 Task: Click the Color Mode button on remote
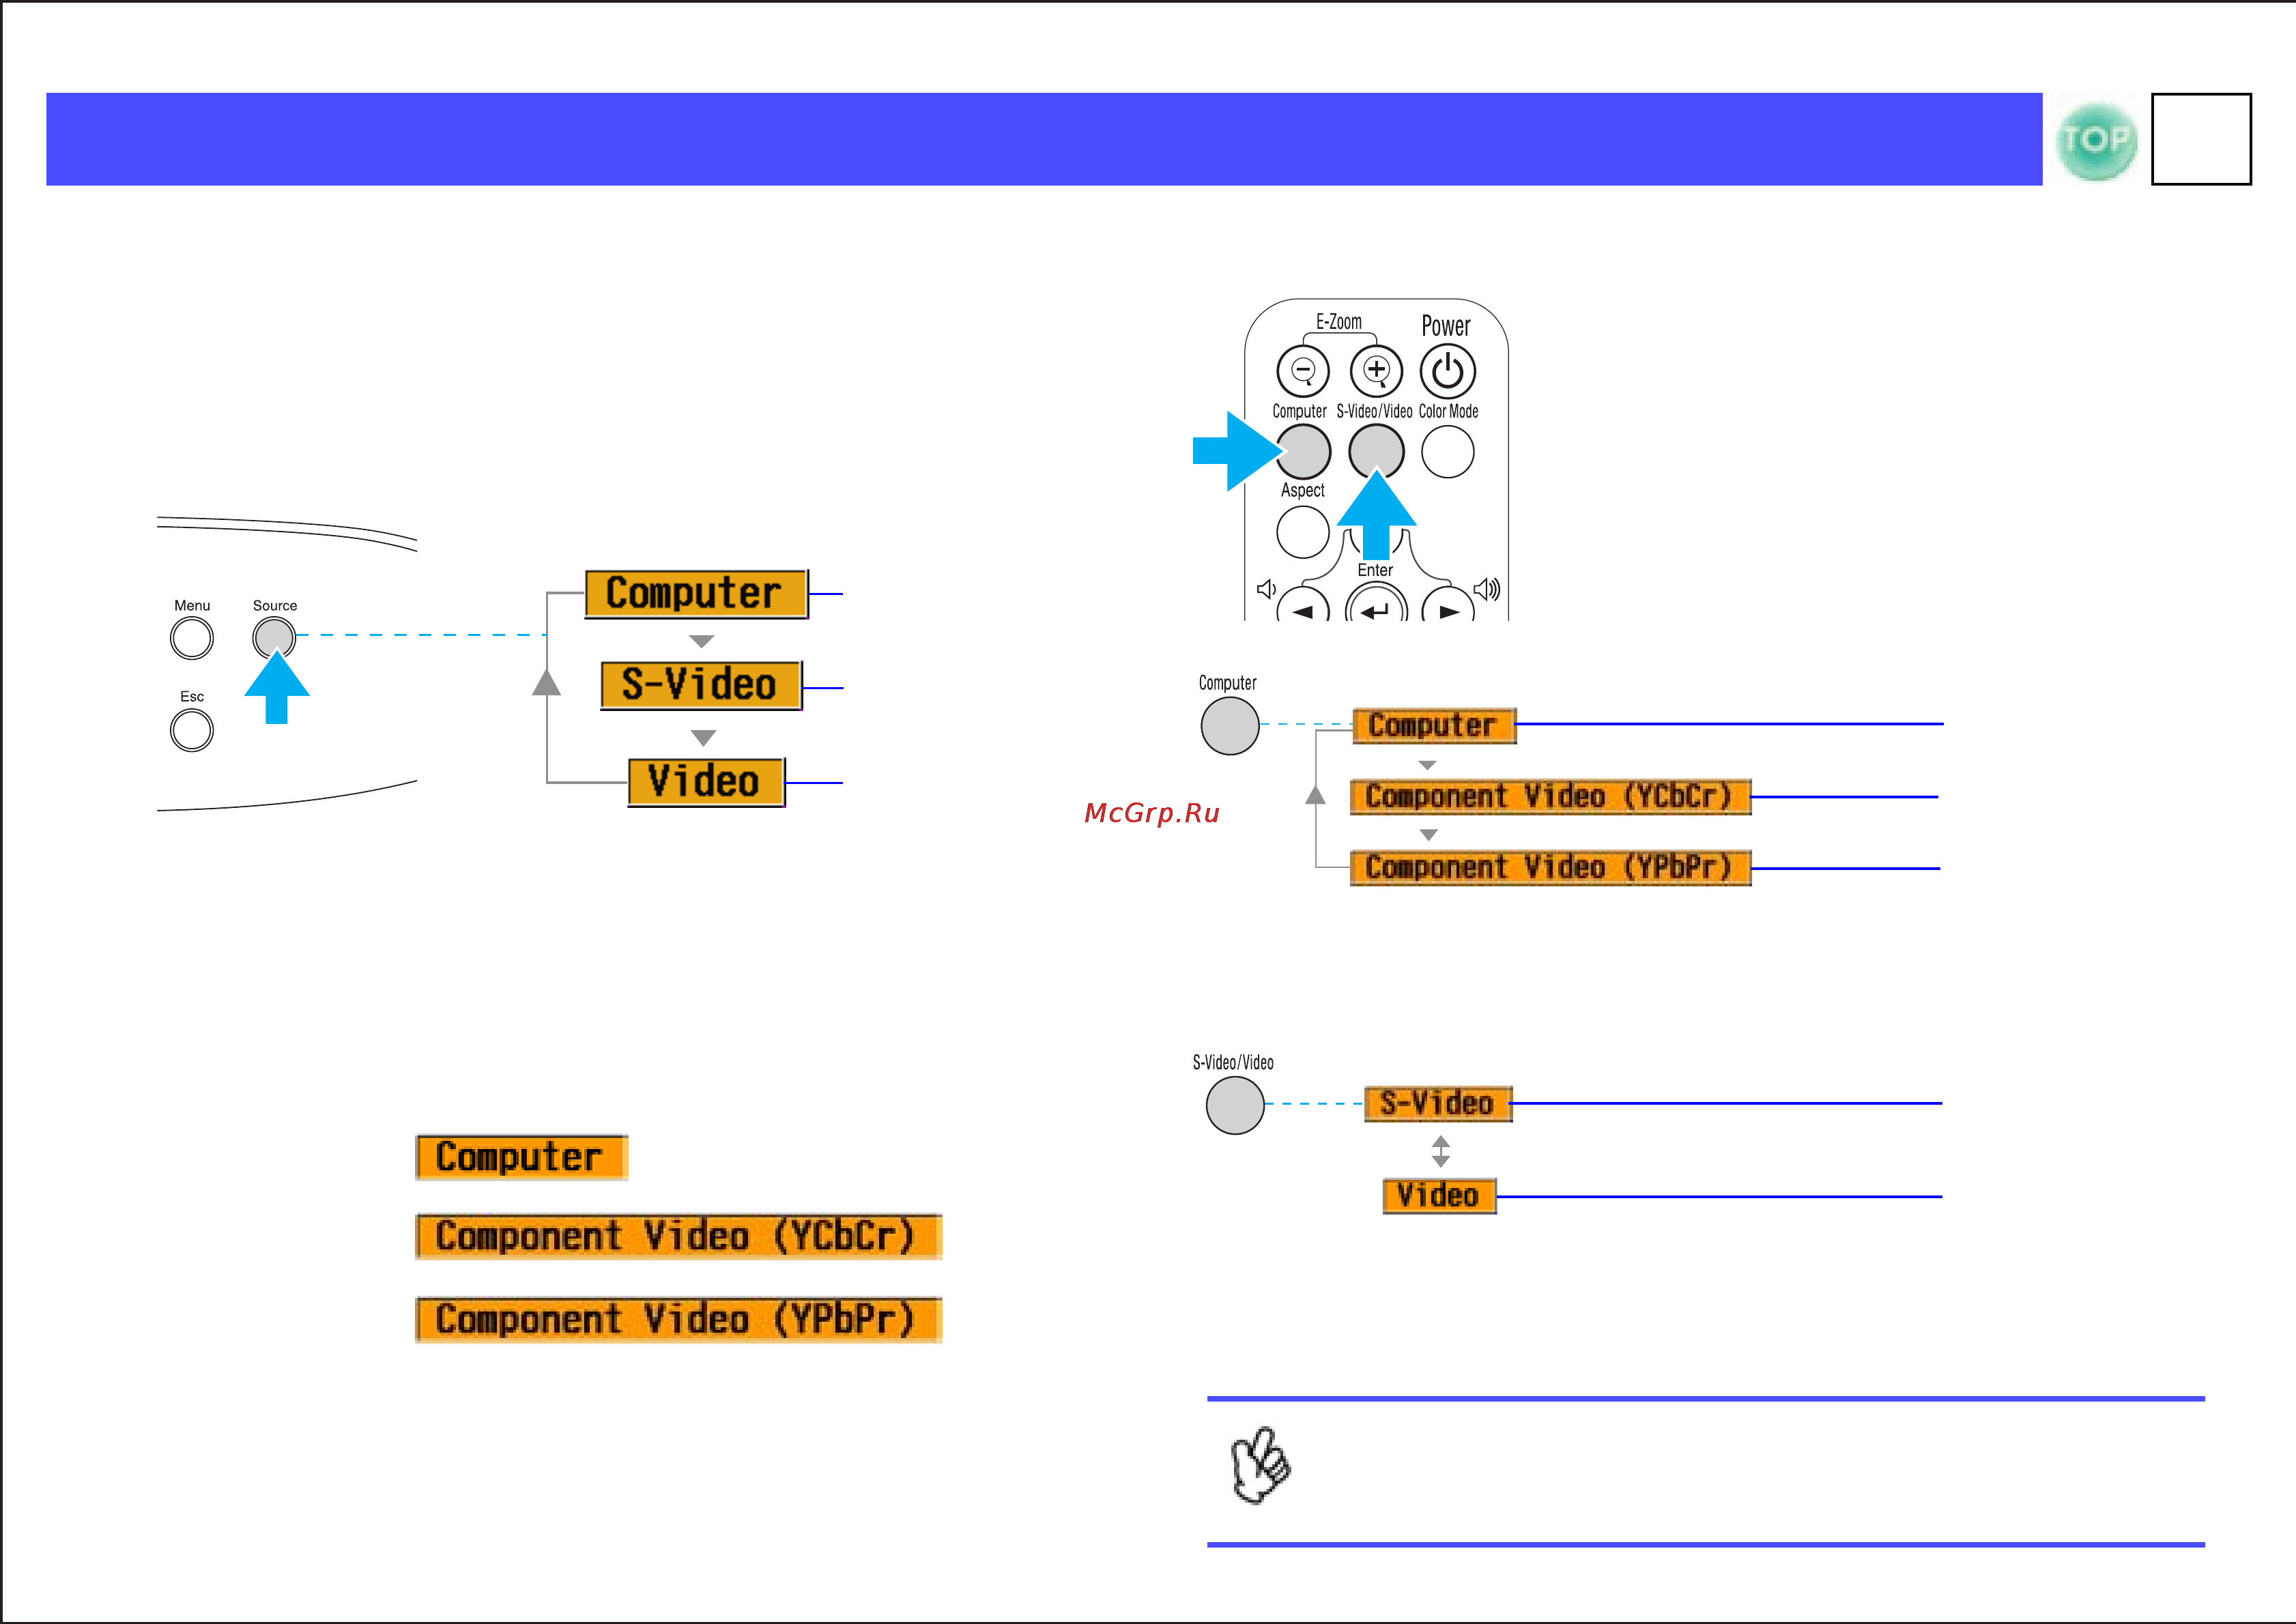1447,451
